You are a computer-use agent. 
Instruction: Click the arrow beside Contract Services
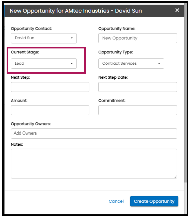click(159, 63)
